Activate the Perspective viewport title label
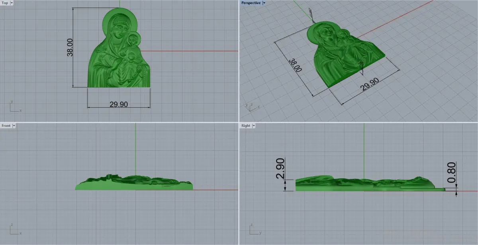 coord(251,3)
